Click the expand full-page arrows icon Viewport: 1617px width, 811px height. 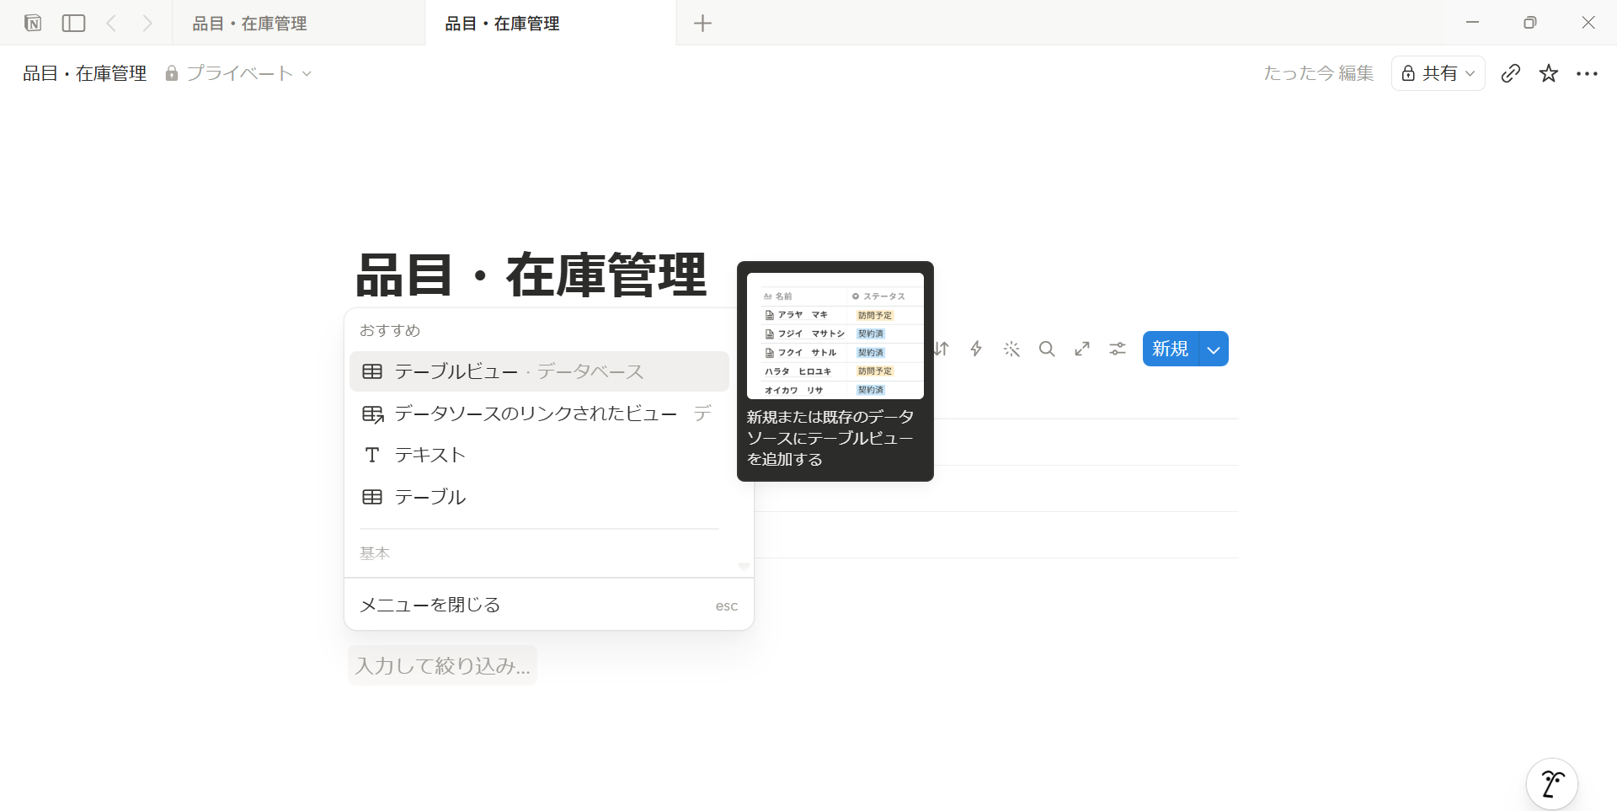click(1082, 349)
